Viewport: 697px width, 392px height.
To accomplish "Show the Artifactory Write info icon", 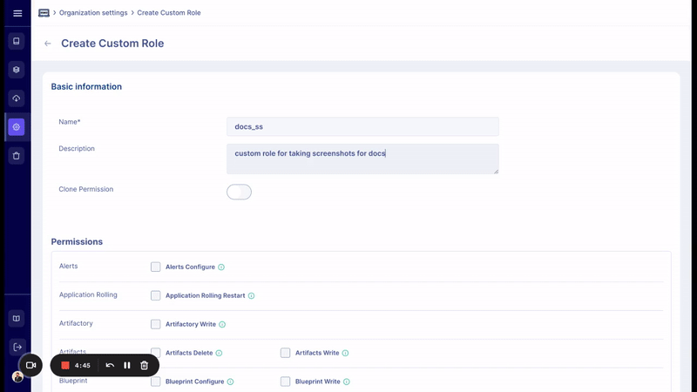I will 222,324.
